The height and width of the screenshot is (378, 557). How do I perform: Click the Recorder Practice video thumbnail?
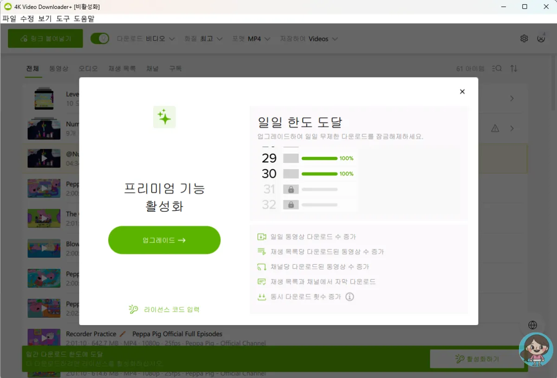[44, 338]
